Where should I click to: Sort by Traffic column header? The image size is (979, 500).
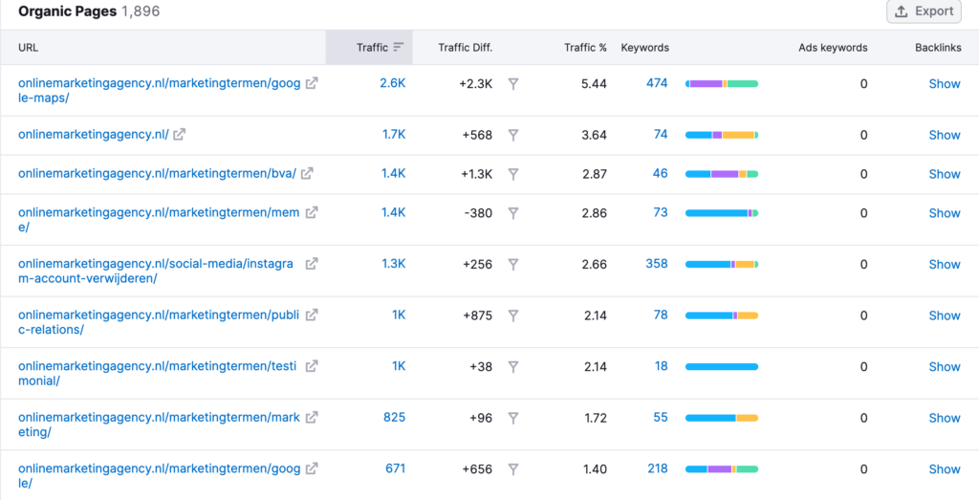[x=369, y=48]
